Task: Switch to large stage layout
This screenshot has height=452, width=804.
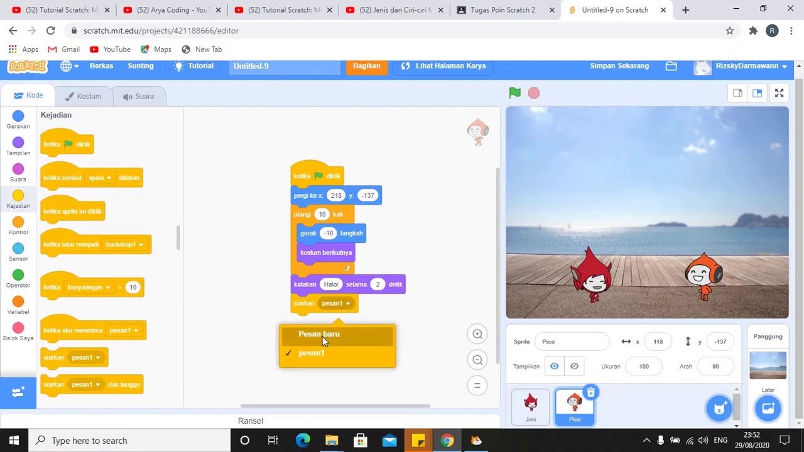Action: [x=757, y=93]
